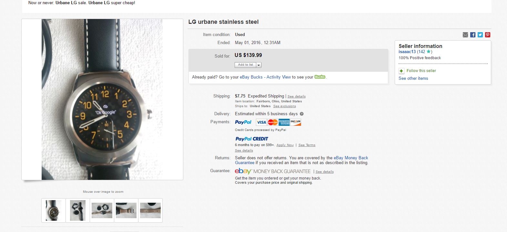Click the main LG watch product image

click(x=102, y=99)
